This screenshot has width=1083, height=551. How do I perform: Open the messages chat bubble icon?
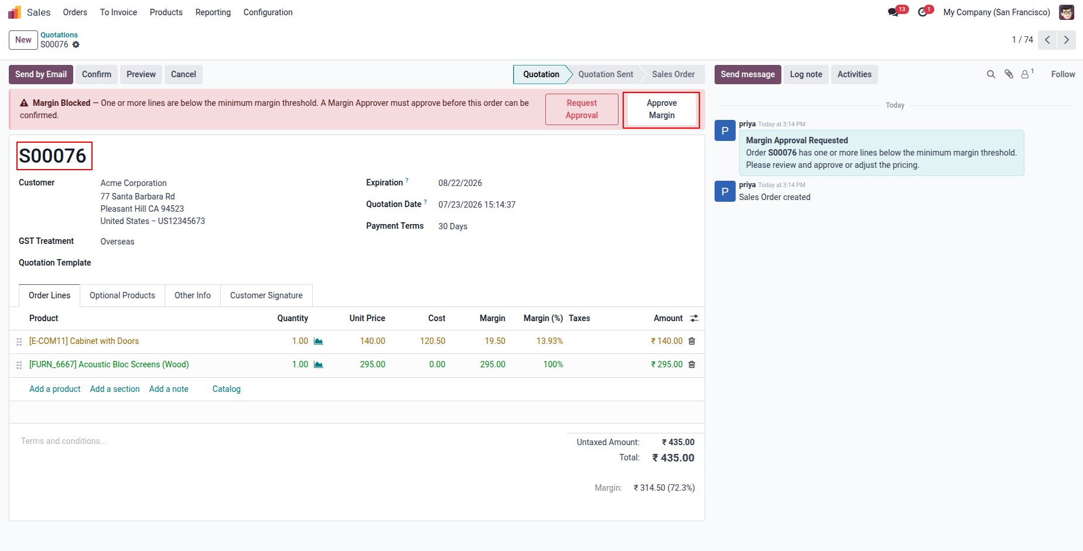(893, 12)
